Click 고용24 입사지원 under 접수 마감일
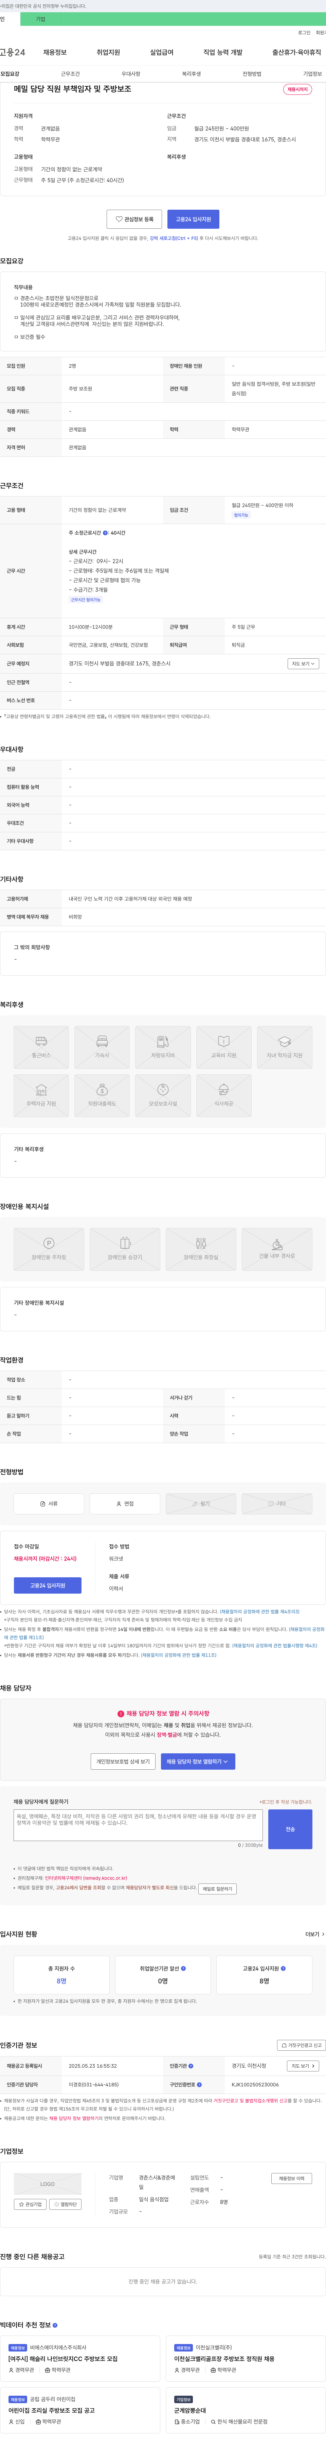The image size is (326, 2464). (x=48, y=1586)
